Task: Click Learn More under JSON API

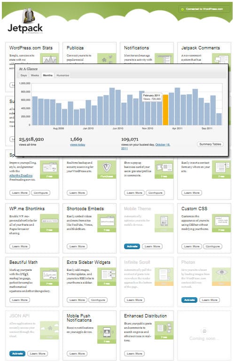Action: (38, 354)
